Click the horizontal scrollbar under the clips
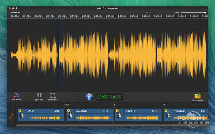 coord(92,125)
